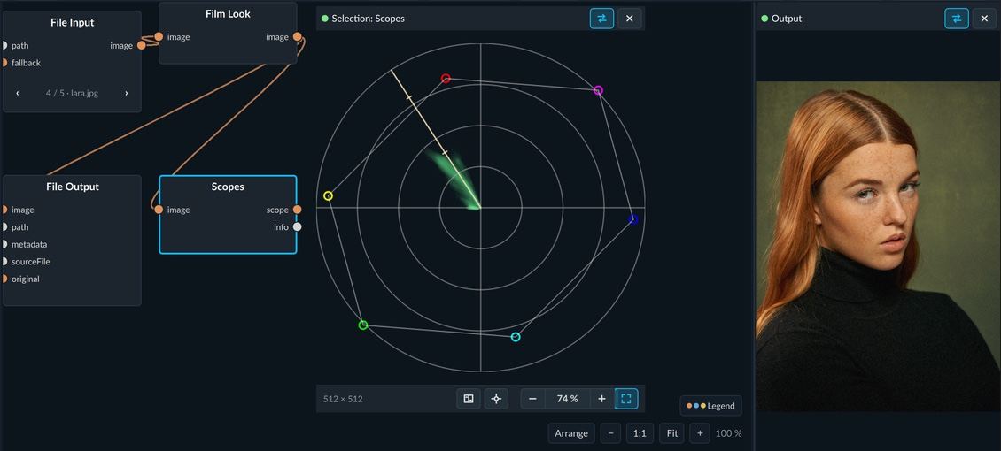Image resolution: width=1001 pixels, height=451 pixels.
Task: Close the Selection: Scopes viewer panel
Action: click(x=630, y=19)
